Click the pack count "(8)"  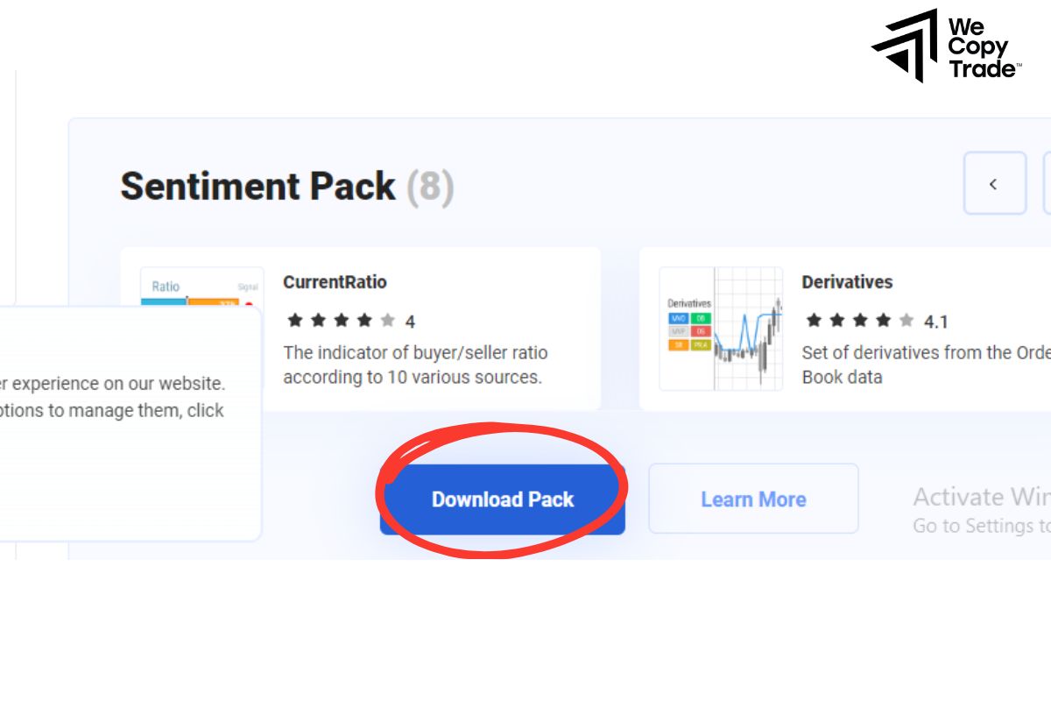429,187
